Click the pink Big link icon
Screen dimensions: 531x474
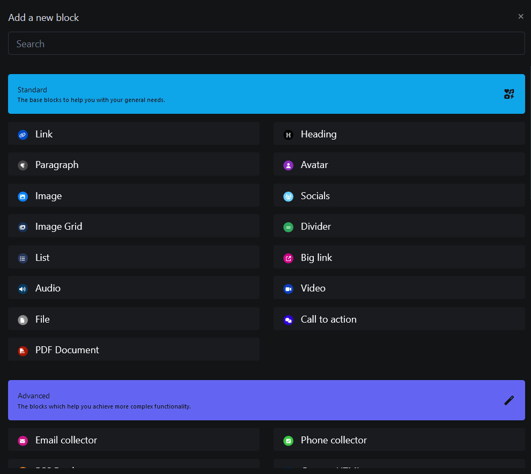tap(288, 258)
